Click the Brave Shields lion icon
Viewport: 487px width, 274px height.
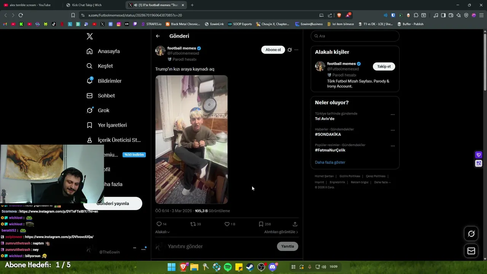(x=339, y=15)
